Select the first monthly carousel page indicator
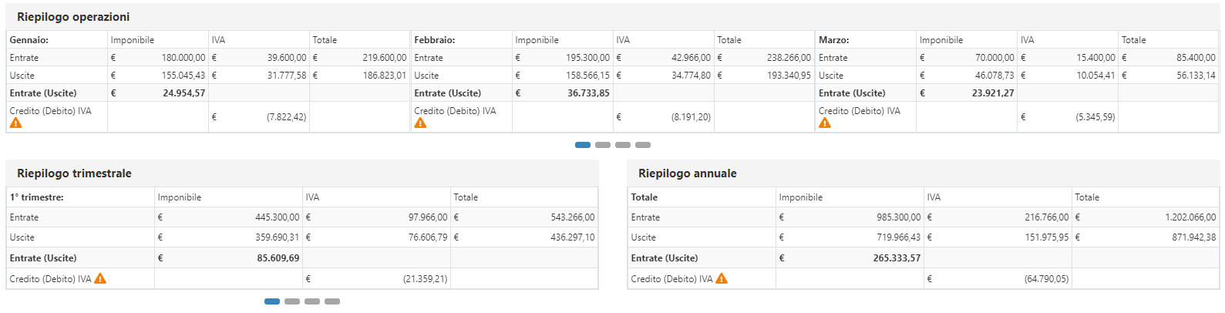Screen dimensions: 1225x313 pyautogui.click(x=583, y=145)
